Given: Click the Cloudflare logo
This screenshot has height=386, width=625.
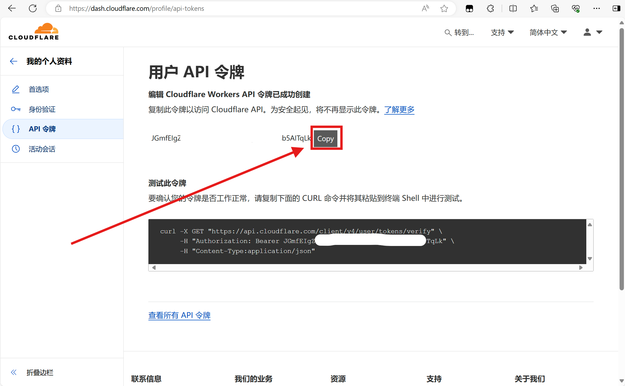Looking at the screenshot, I should point(34,32).
